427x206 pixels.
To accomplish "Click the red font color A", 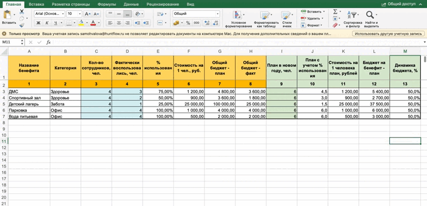I will (93, 23).
